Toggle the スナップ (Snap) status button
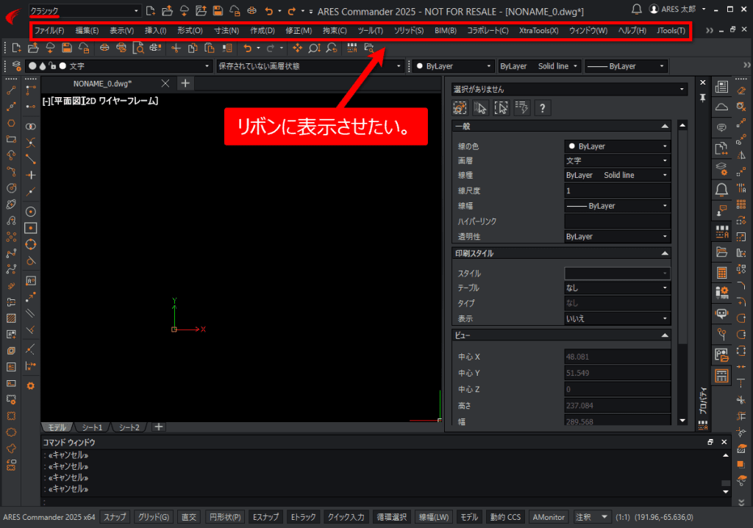753x528 pixels. [115, 517]
